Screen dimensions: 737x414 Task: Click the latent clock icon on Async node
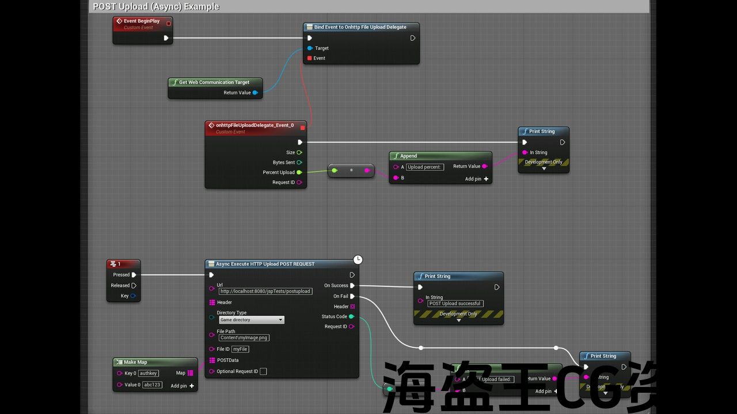coord(358,260)
